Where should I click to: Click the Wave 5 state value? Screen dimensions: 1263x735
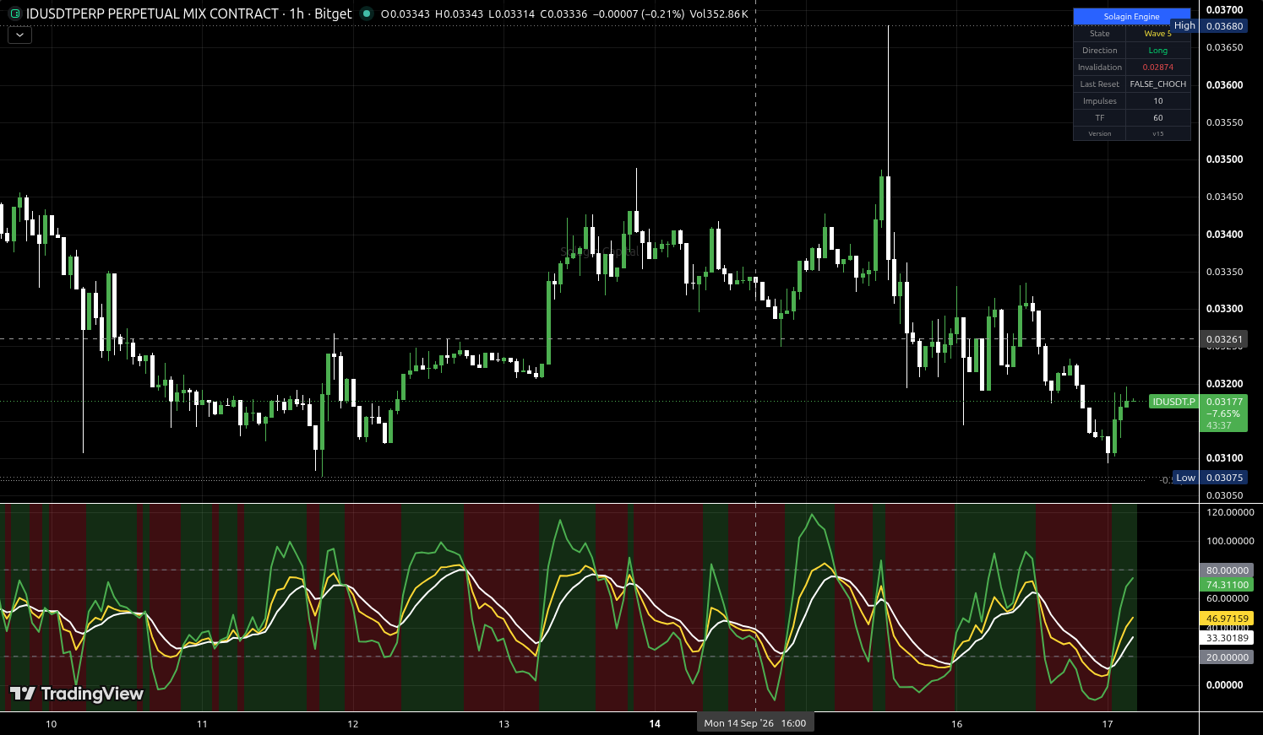click(x=1157, y=34)
